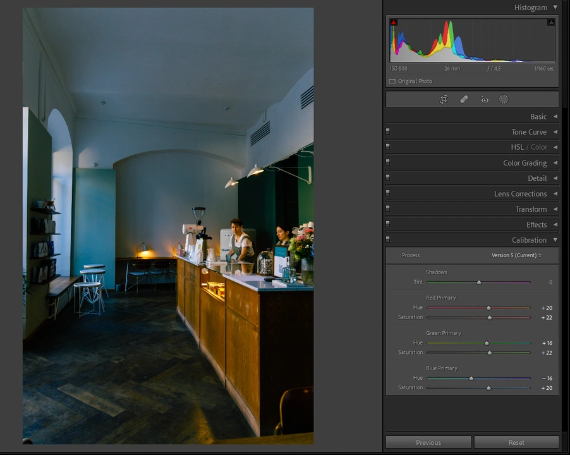The width and height of the screenshot is (570, 455).
Task: Open the Process version dropdown
Action: coord(516,255)
